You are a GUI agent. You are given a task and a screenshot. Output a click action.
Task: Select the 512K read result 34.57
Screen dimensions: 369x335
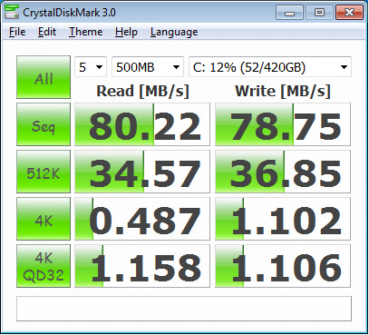pyautogui.click(x=142, y=172)
